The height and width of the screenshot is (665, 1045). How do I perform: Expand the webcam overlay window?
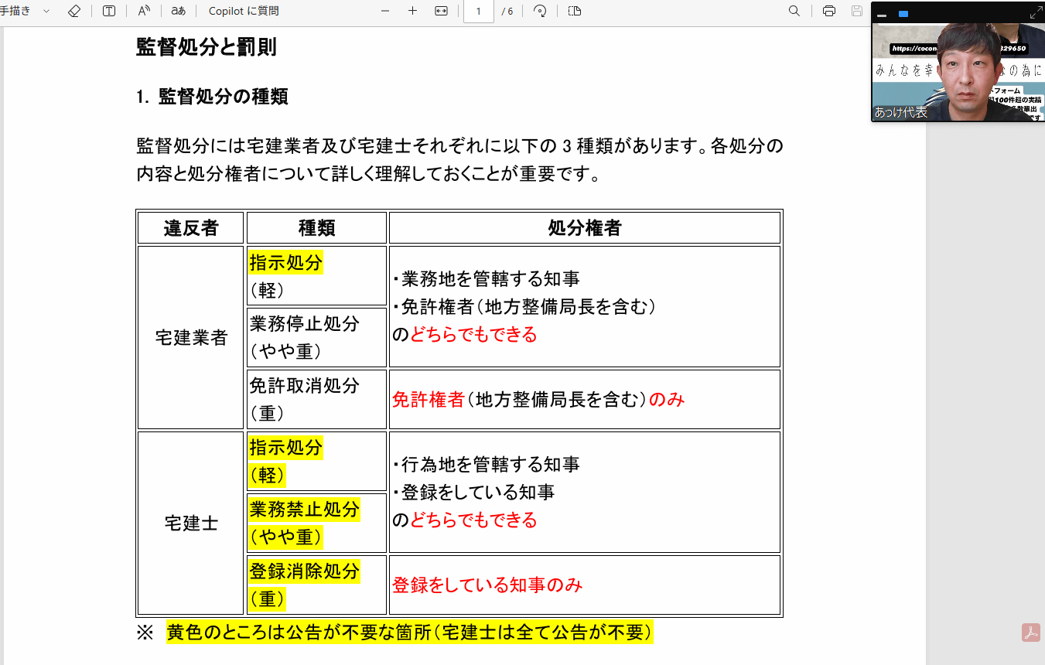click(x=1036, y=13)
